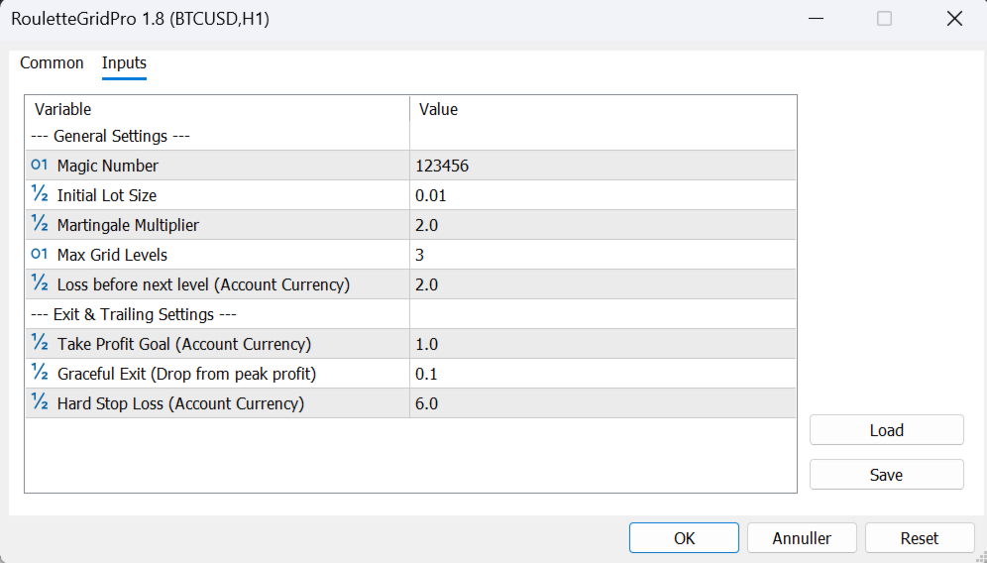
Task: Click the Annuller button
Action: [802, 538]
